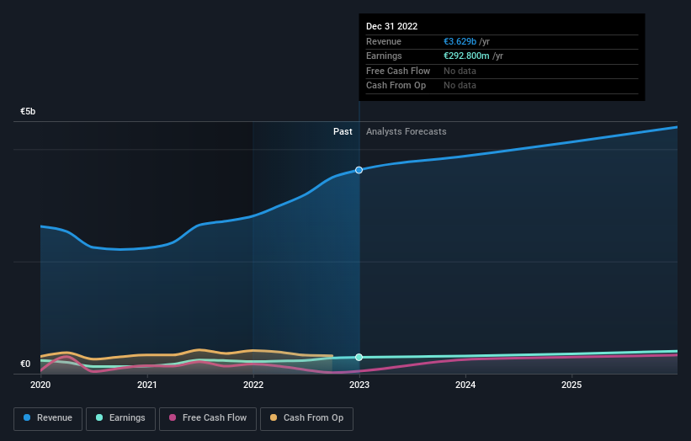Click the €0 y-axis label
691x441 pixels.
tap(25, 364)
